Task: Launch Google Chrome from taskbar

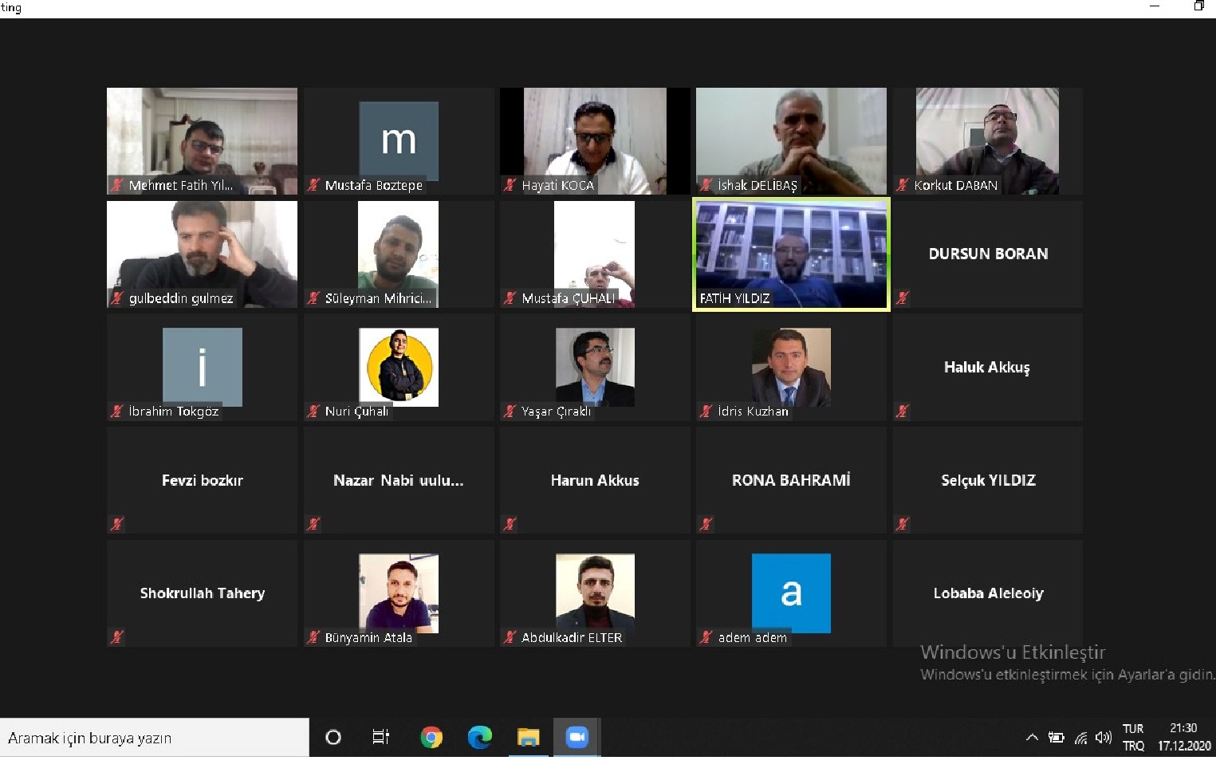Action: [x=431, y=738]
